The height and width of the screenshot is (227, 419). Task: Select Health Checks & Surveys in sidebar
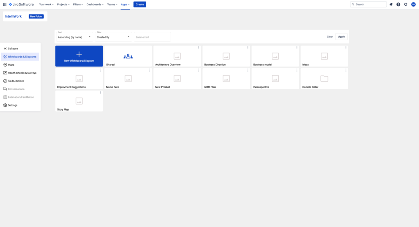(x=22, y=73)
